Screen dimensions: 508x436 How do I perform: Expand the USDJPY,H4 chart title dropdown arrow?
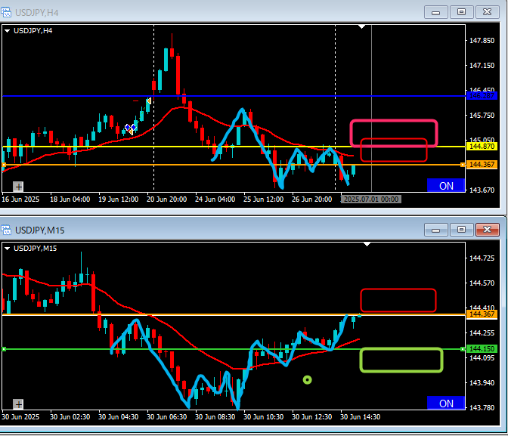7,31
